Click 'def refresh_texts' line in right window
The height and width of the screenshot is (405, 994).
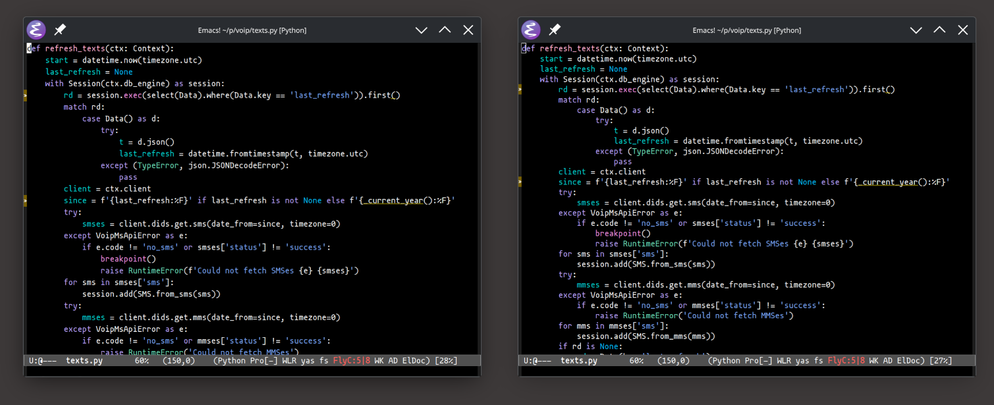point(595,48)
